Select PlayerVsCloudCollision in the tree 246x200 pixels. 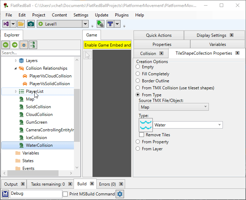[50, 76]
